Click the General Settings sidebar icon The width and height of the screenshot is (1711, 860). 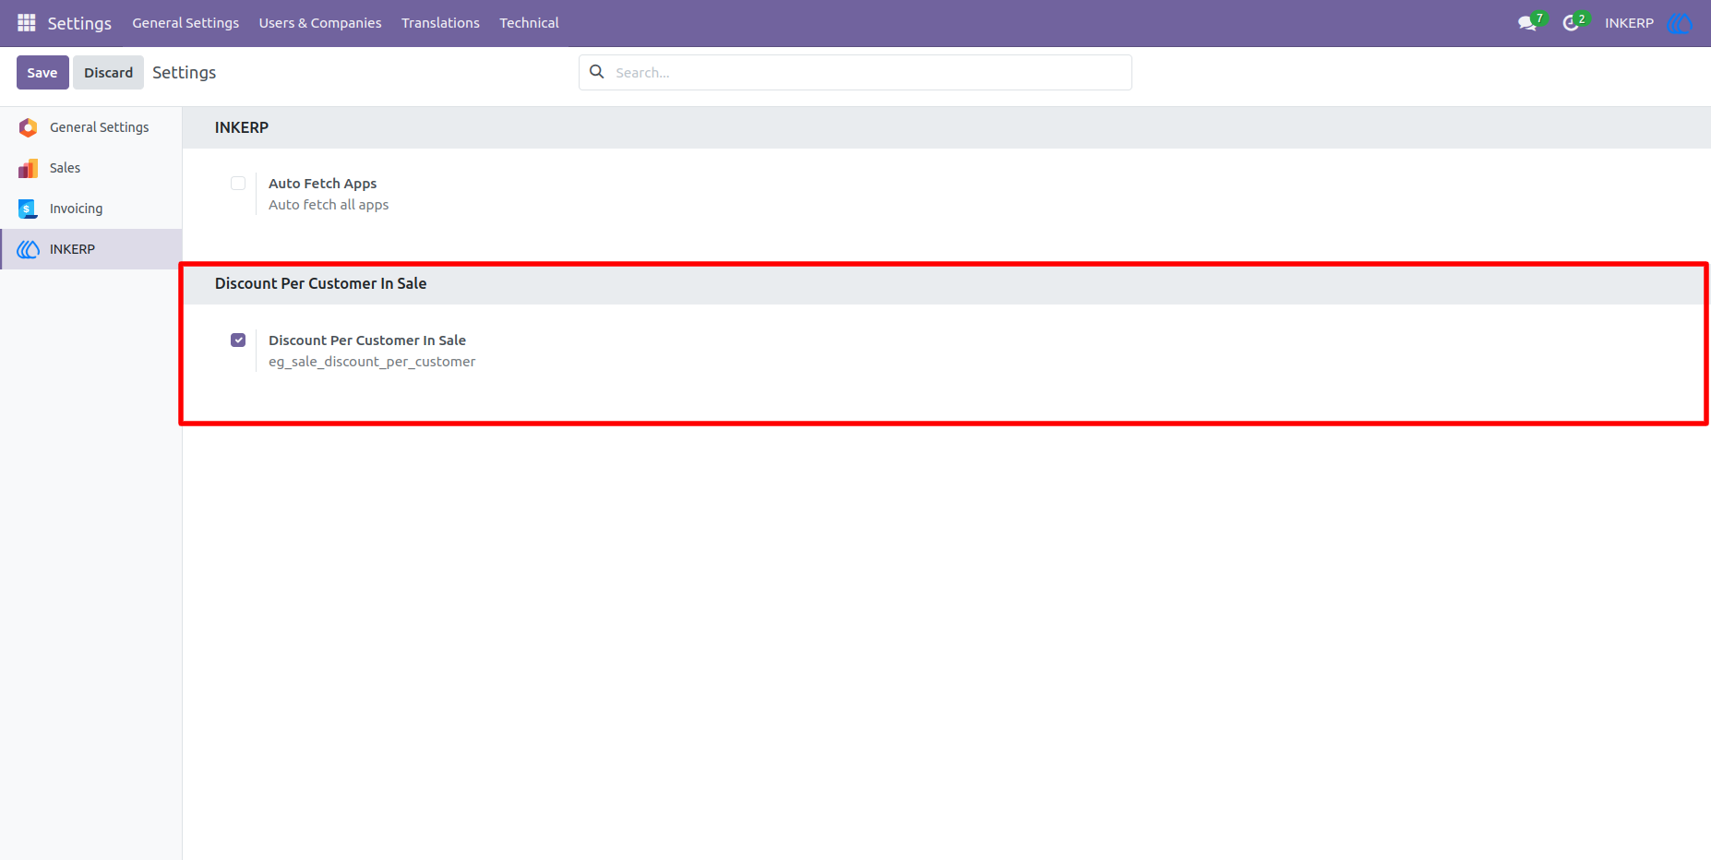29,127
